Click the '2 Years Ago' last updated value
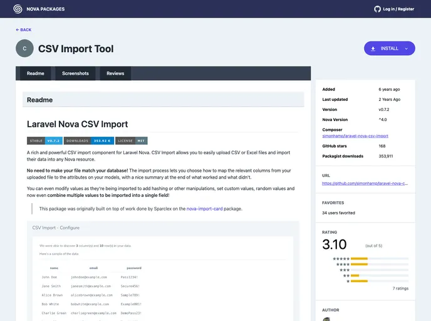This screenshot has width=431, height=321. [x=389, y=100]
